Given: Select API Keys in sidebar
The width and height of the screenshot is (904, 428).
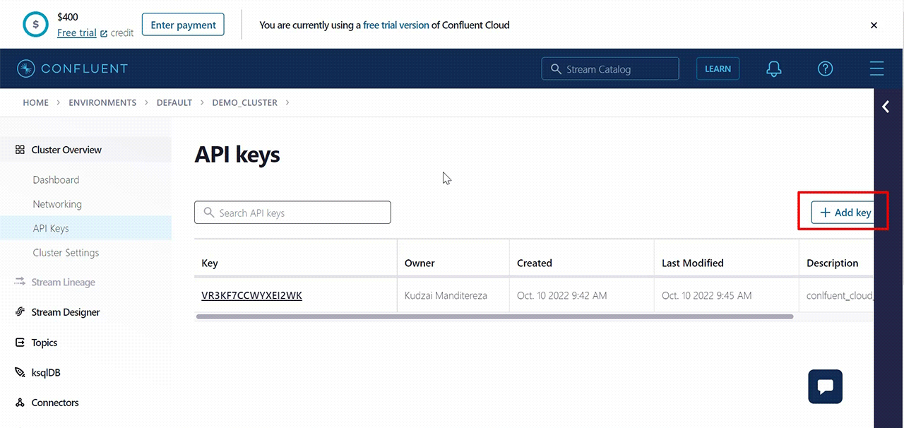Looking at the screenshot, I should click(51, 228).
